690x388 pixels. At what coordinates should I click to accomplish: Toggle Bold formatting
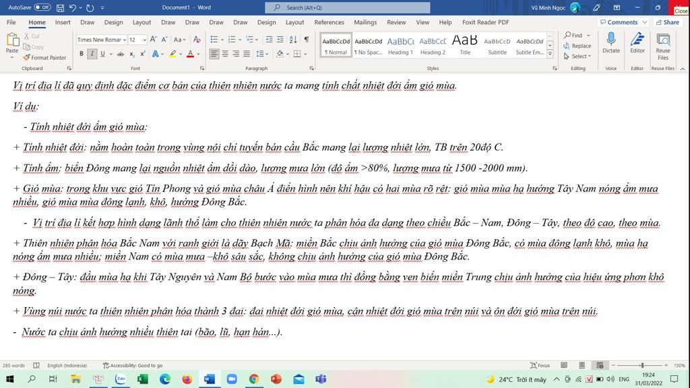(x=82, y=54)
